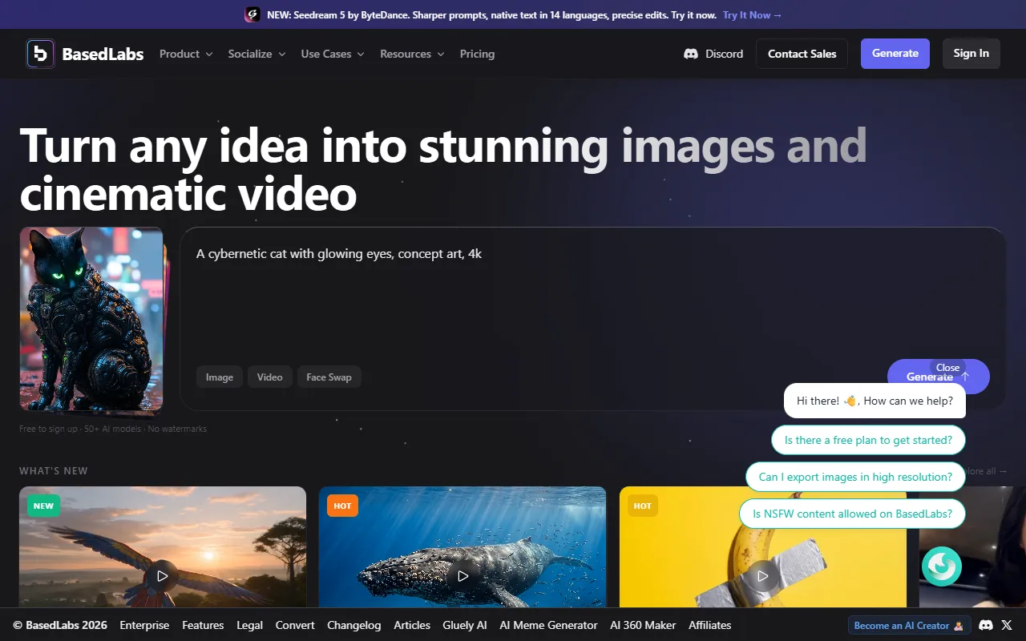Play the banana duct tape video

coord(762,575)
